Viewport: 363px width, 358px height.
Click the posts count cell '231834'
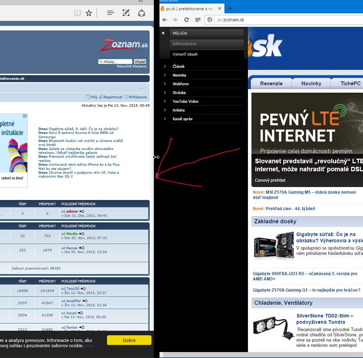(47, 291)
